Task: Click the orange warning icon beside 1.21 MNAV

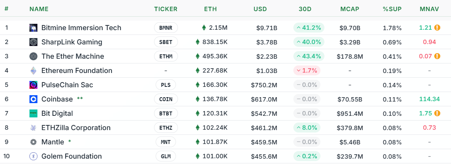Action: point(437,28)
